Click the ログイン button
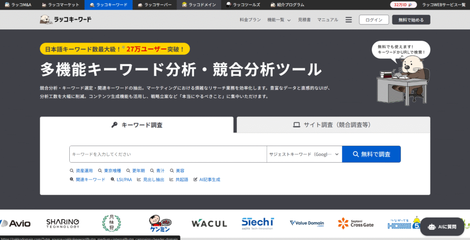The image size is (470, 240). pyautogui.click(x=374, y=20)
